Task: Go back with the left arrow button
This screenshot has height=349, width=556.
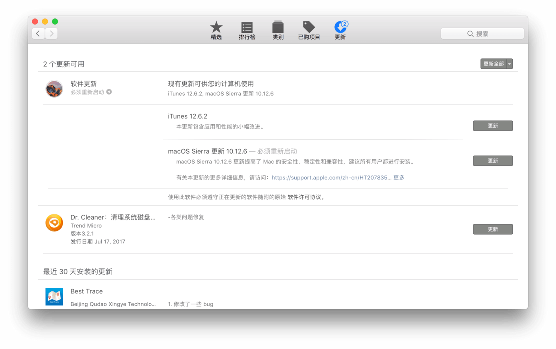Action: pyautogui.click(x=38, y=34)
